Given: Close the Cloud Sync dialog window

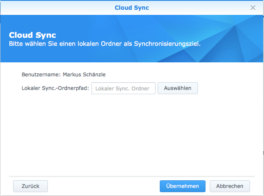Looking at the screenshot, I should point(253,8).
